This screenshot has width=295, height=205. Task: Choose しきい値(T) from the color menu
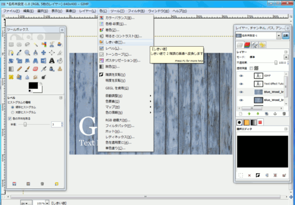tap(126, 42)
